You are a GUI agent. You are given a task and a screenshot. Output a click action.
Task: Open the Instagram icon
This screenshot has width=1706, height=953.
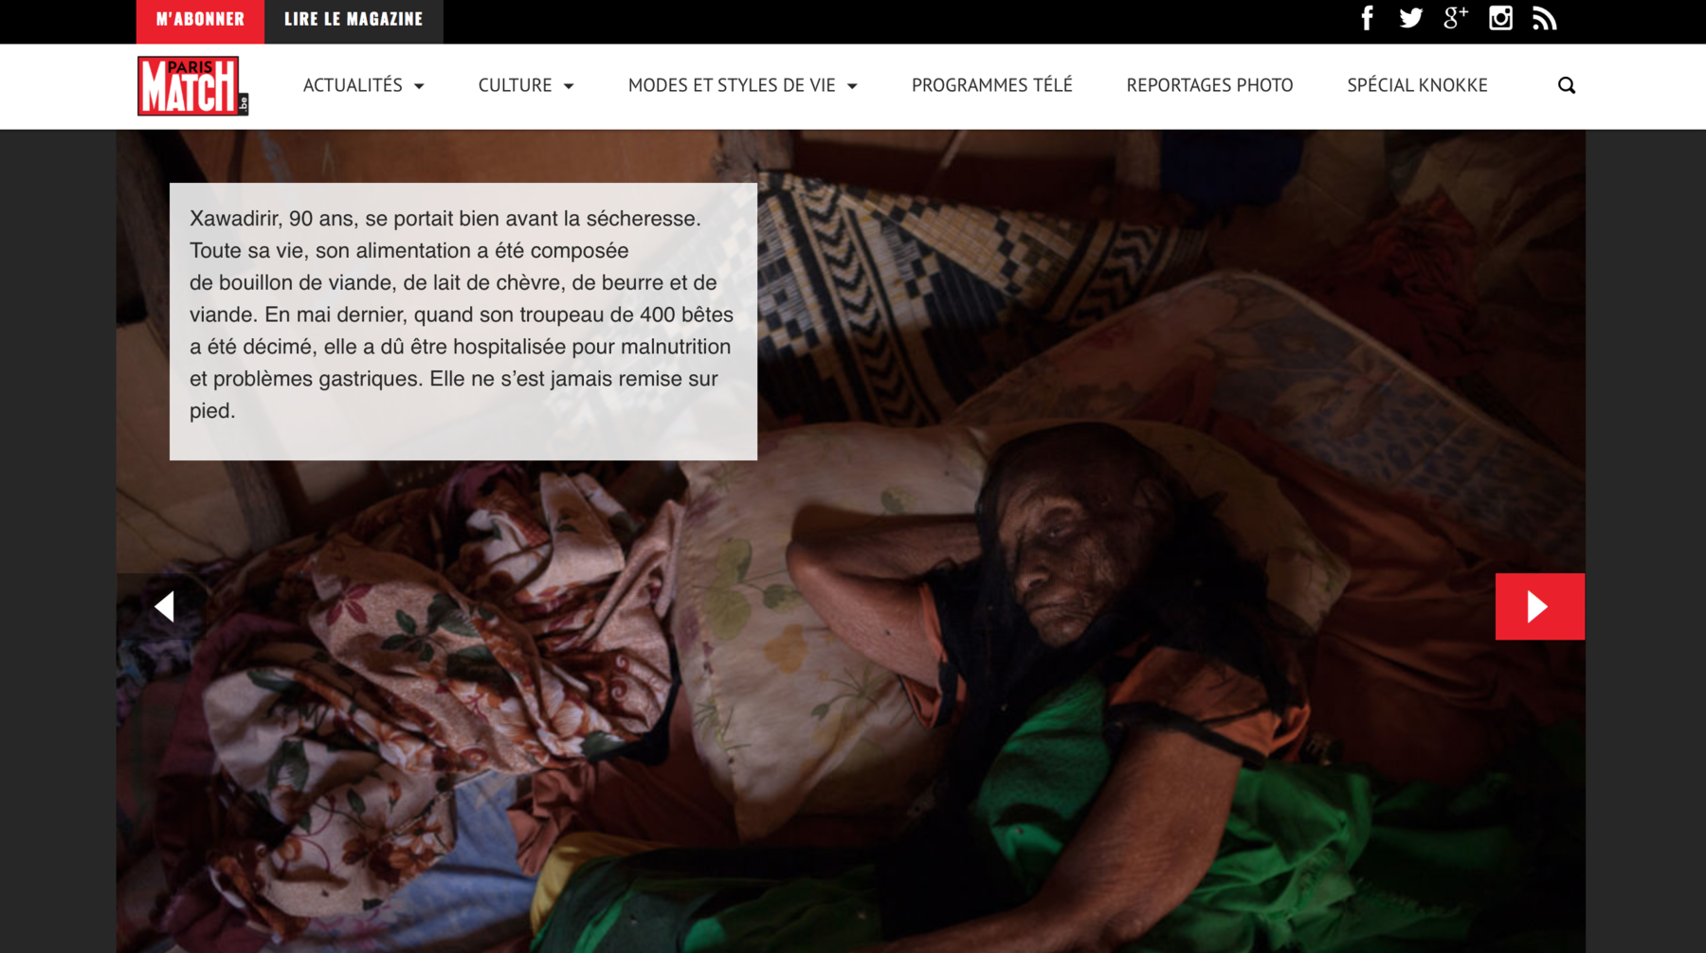(x=1500, y=18)
